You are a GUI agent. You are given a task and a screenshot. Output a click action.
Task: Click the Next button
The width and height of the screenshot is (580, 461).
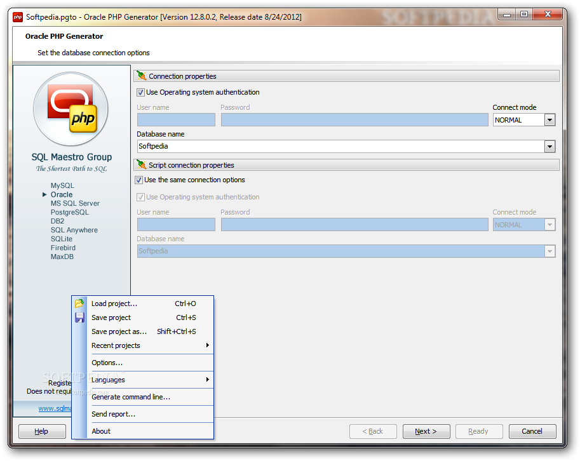click(426, 431)
